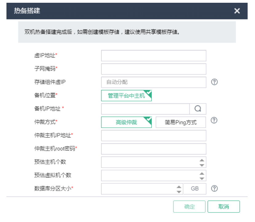Click help icon beside 数据库分区大小
Image resolution: width=255 pixels, height=222 pixels.
tap(214, 189)
